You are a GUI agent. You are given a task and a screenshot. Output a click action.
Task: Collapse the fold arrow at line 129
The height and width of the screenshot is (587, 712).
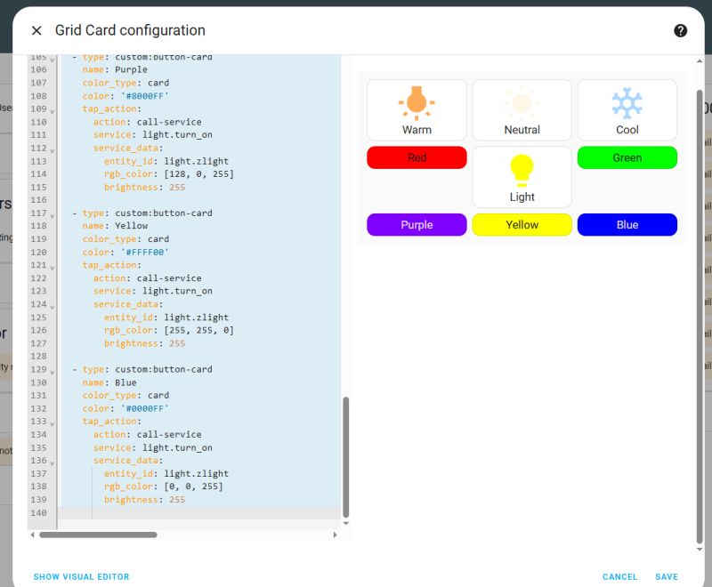point(53,372)
